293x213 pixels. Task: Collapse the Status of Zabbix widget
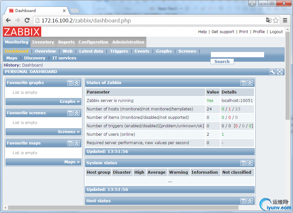pyautogui.click(x=250, y=83)
